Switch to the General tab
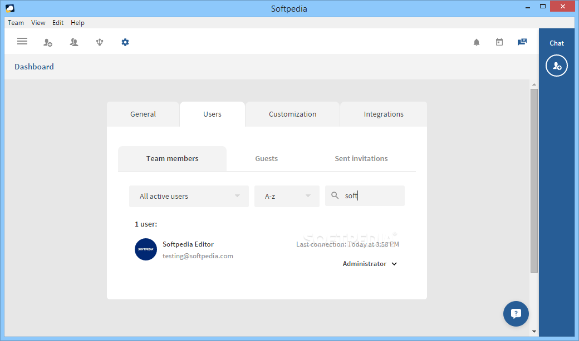The width and height of the screenshot is (579, 341). [143, 114]
